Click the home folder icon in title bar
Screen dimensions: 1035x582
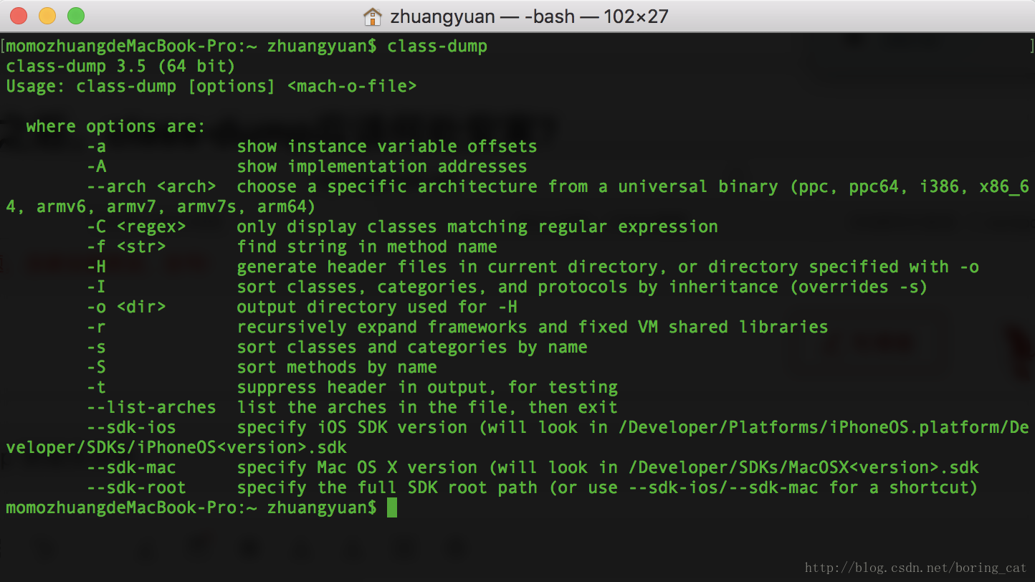(373, 16)
